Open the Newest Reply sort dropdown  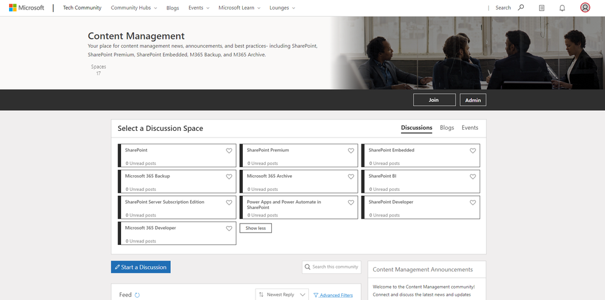tap(282, 295)
